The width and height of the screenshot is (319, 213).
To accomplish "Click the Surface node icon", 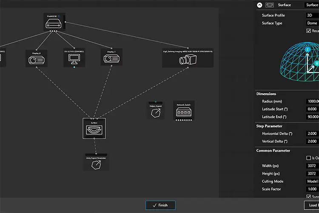I will click(94, 129).
